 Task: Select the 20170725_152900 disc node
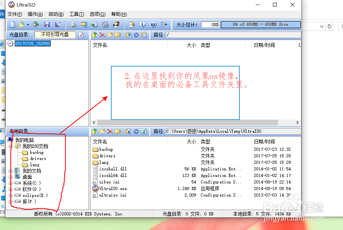tap(32, 43)
